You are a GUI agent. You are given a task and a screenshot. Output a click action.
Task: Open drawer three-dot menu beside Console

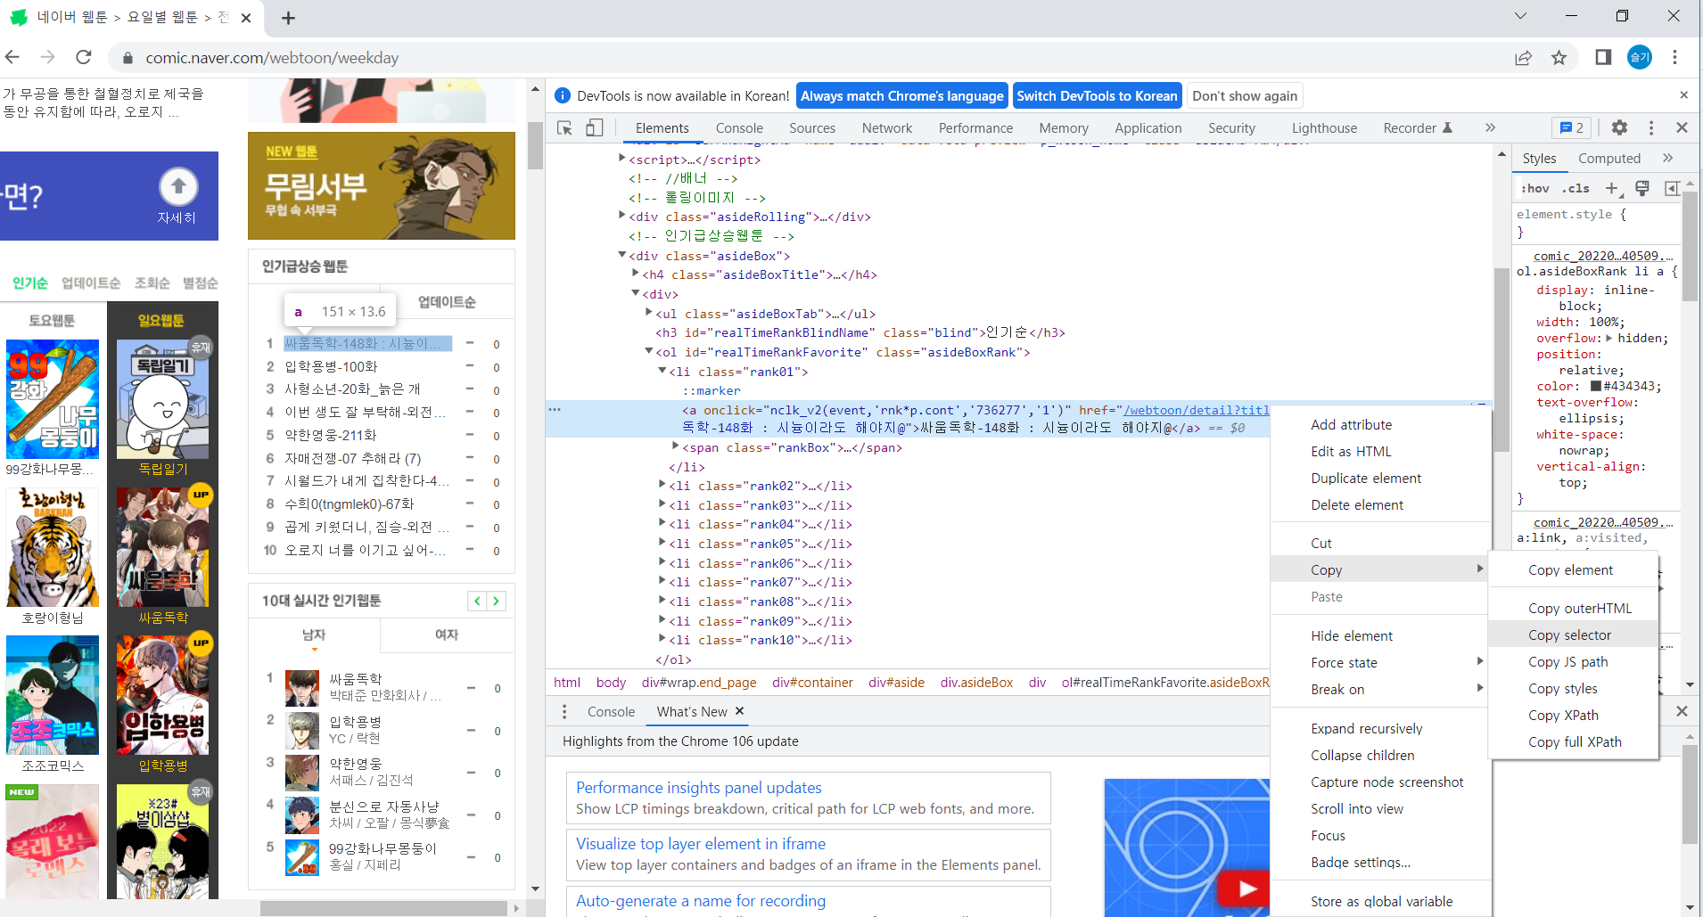click(564, 711)
